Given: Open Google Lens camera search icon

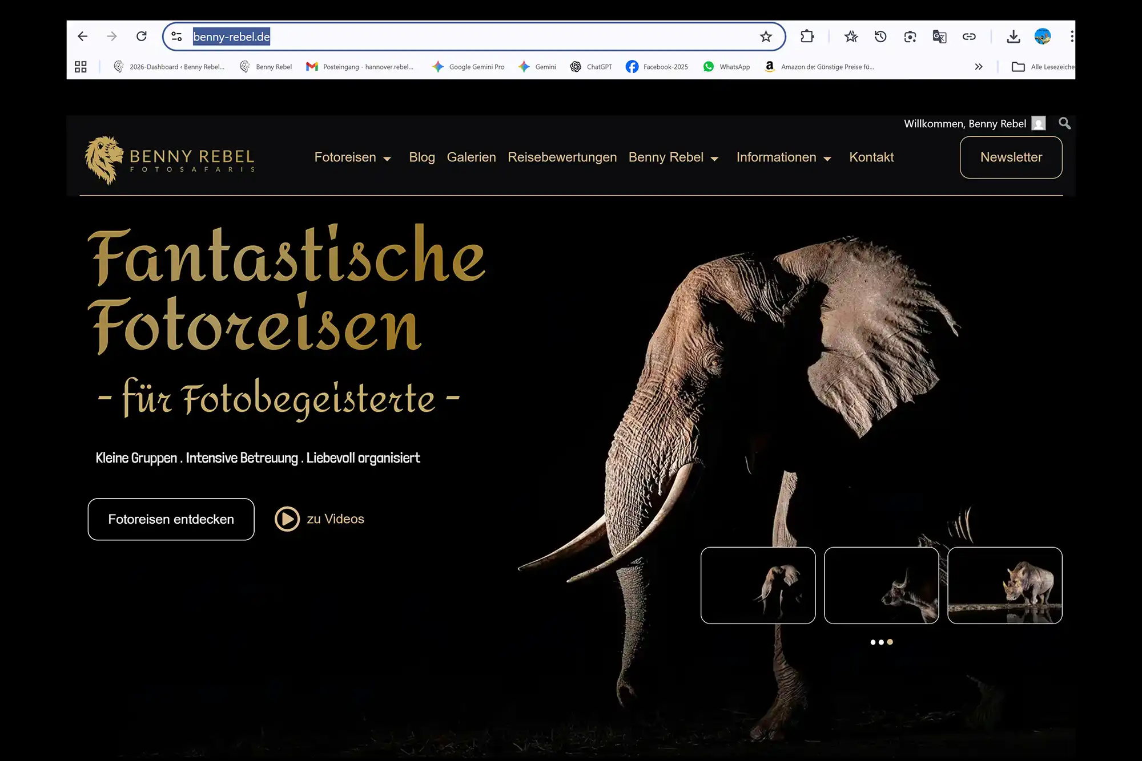Looking at the screenshot, I should pyautogui.click(x=910, y=36).
